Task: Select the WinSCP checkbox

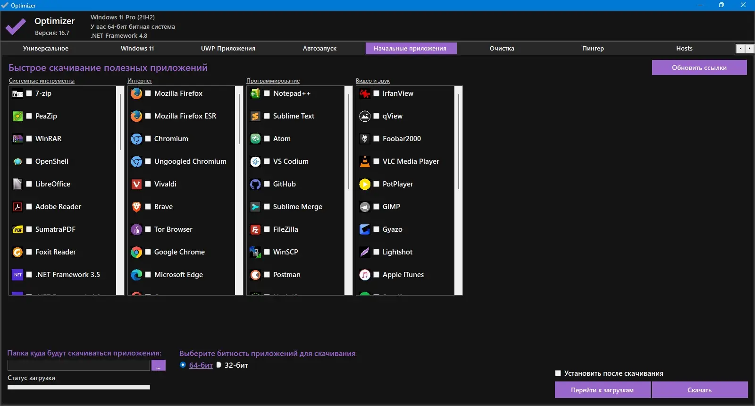Action: pyautogui.click(x=267, y=252)
